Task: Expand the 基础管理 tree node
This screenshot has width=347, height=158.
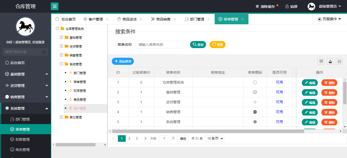Action: pos(61,37)
